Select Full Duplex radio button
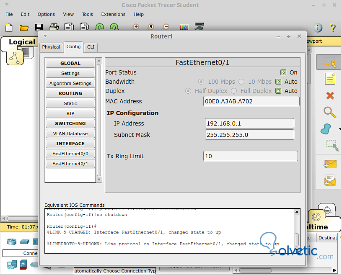 point(233,91)
